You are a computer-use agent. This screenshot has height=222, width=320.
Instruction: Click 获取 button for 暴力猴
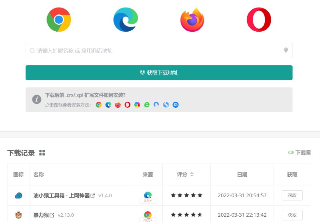click(x=292, y=215)
